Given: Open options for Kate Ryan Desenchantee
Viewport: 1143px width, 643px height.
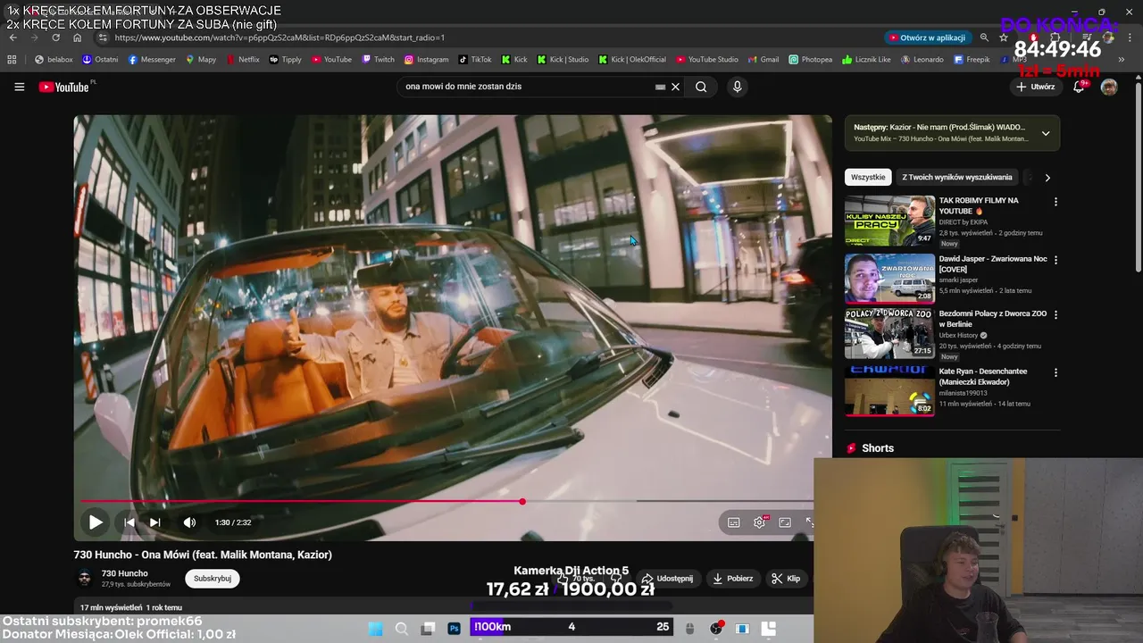Looking at the screenshot, I should coord(1055,372).
